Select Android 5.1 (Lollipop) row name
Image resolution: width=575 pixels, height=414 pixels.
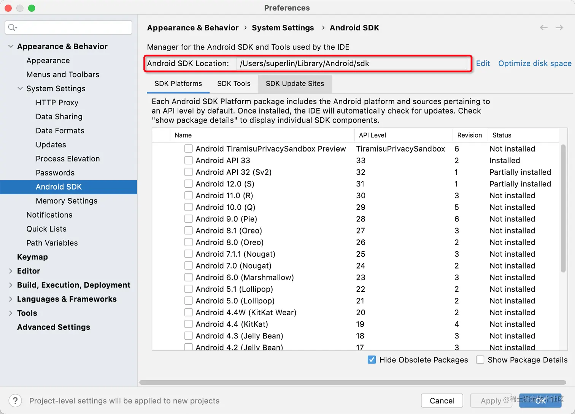234,289
